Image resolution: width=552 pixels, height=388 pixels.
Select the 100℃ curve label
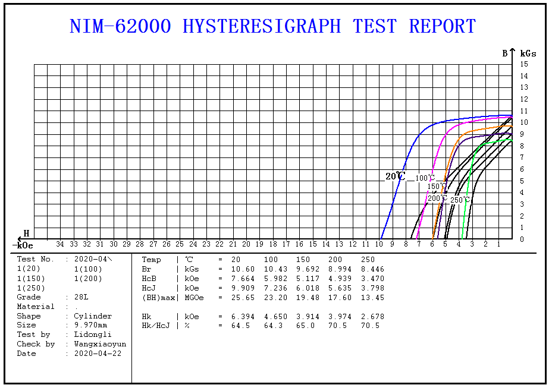425,178
